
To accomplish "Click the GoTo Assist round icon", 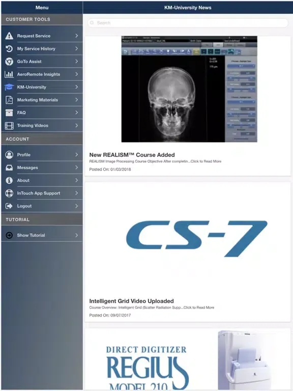I will click(x=9, y=62).
